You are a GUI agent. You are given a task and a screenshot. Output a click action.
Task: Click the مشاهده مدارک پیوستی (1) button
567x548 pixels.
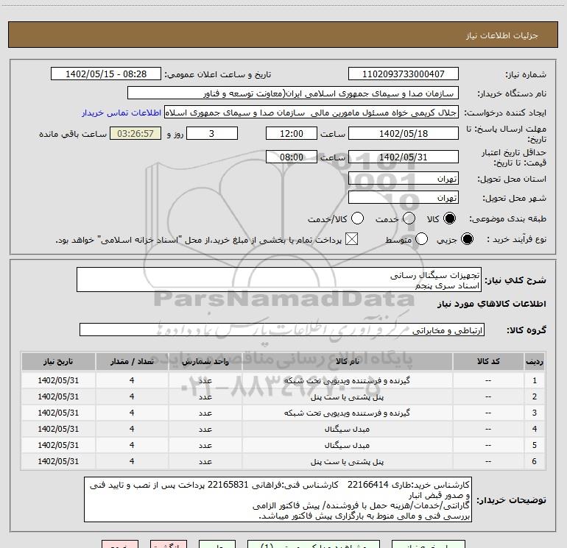(x=314, y=544)
